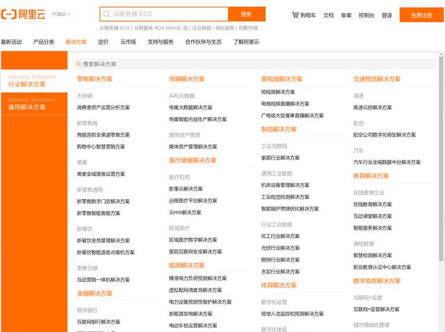Image resolution: width=445 pixels, height=332 pixels.
Task: Open 商超连锁全渠道零售方案
Action: (104, 134)
